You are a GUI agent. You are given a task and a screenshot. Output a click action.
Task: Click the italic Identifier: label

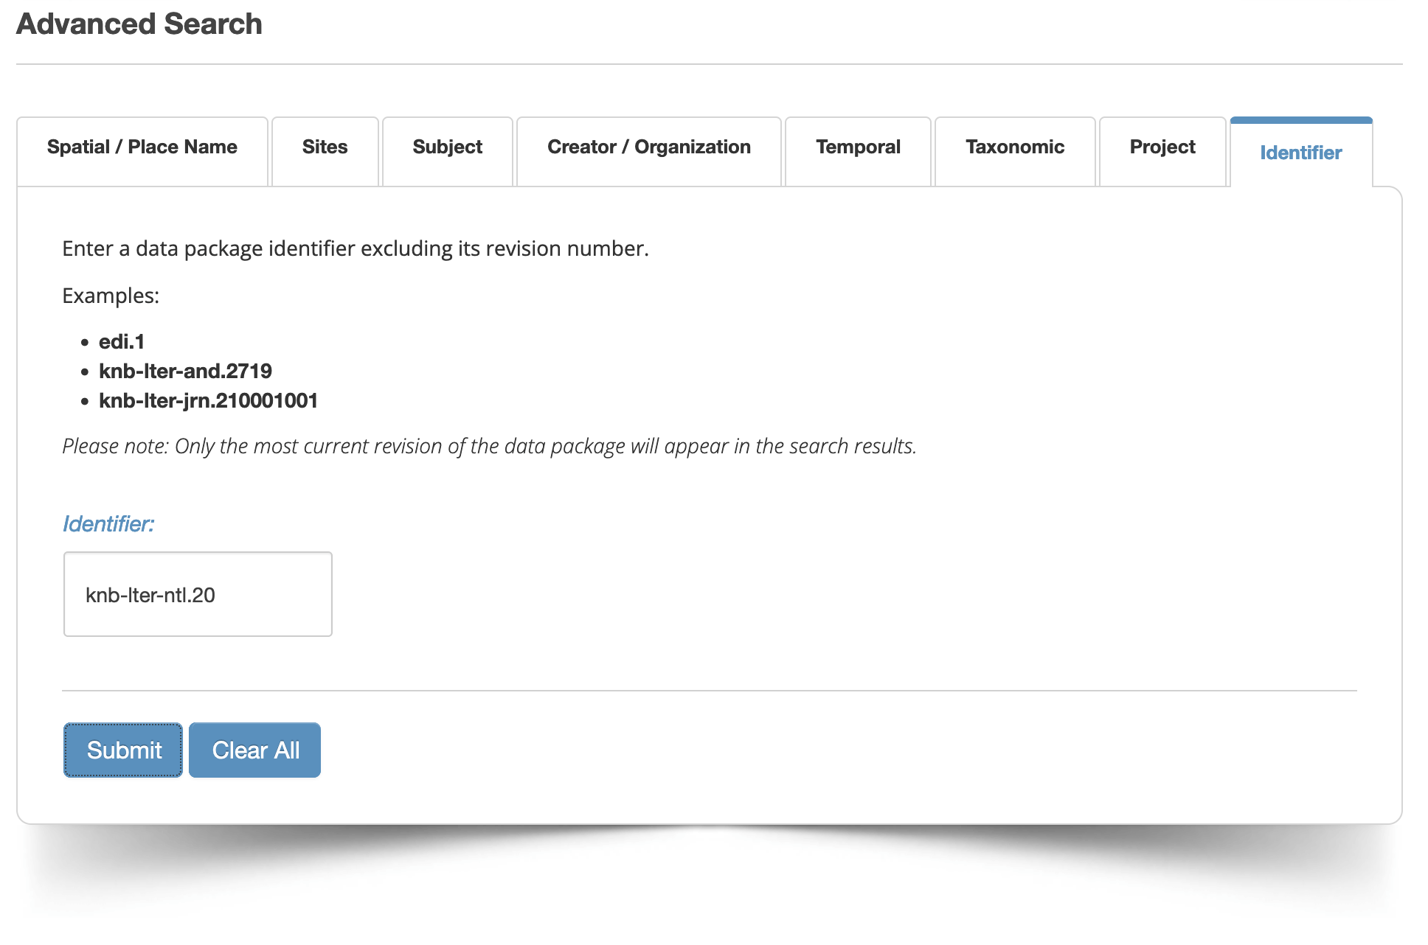point(108,523)
